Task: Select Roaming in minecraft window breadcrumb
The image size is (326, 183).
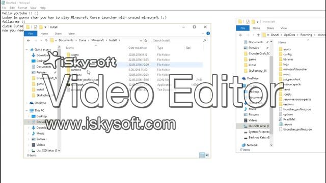Action: 306,35
